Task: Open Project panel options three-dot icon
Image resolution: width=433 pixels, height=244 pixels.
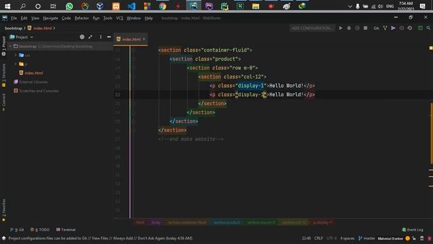Action: pos(101,37)
